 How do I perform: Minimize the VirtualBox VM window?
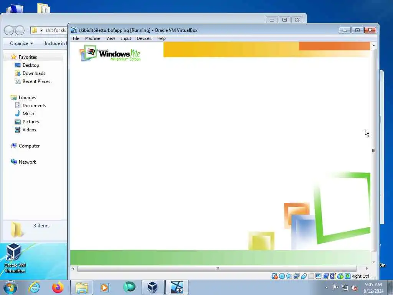pyautogui.click(x=345, y=30)
